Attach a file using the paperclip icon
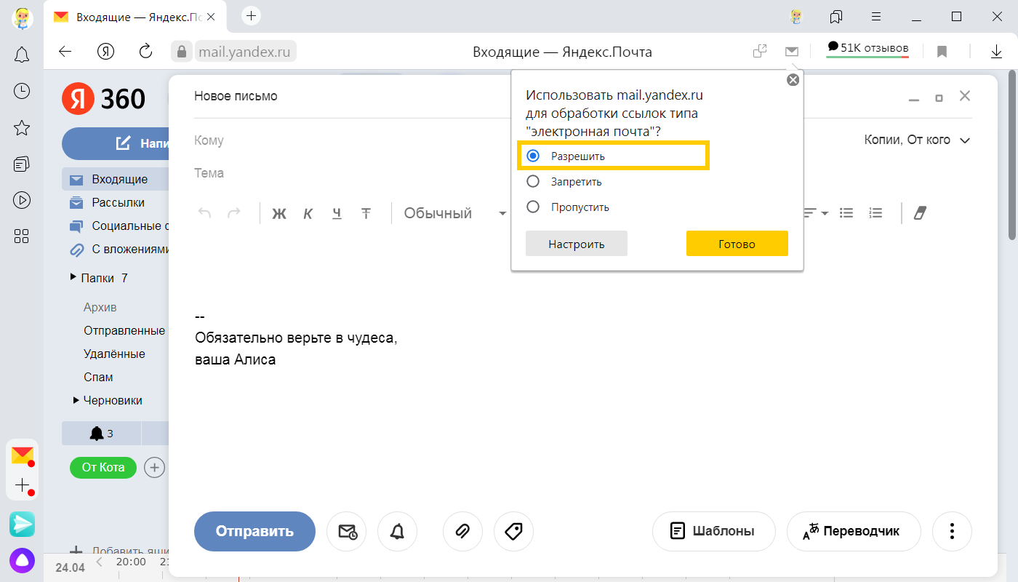Image resolution: width=1018 pixels, height=582 pixels. coord(462,531)
